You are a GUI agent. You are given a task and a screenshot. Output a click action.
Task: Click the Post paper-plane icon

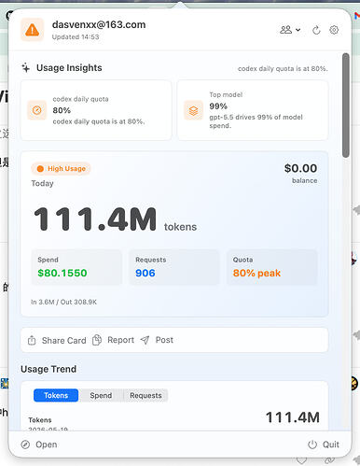pos(145,340)
